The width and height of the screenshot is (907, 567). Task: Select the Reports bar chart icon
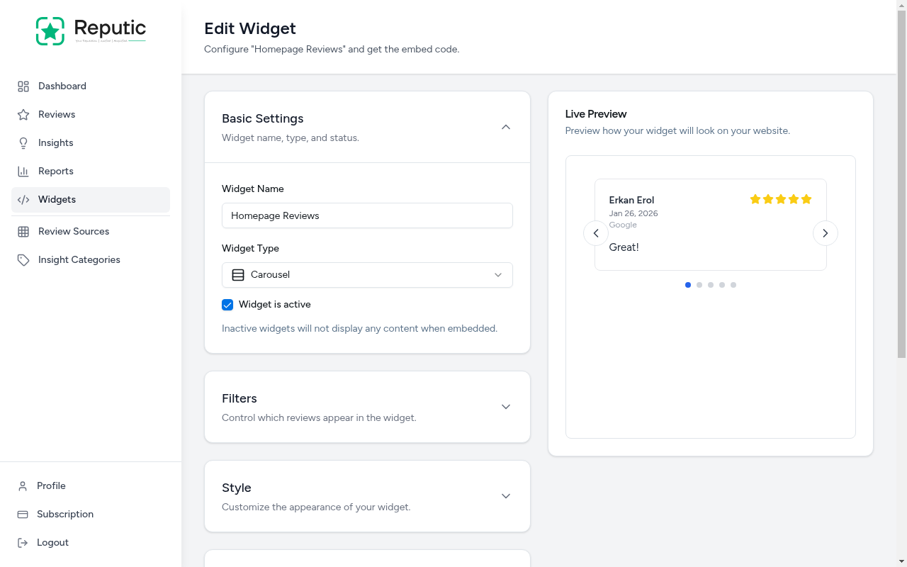(23, 171)
